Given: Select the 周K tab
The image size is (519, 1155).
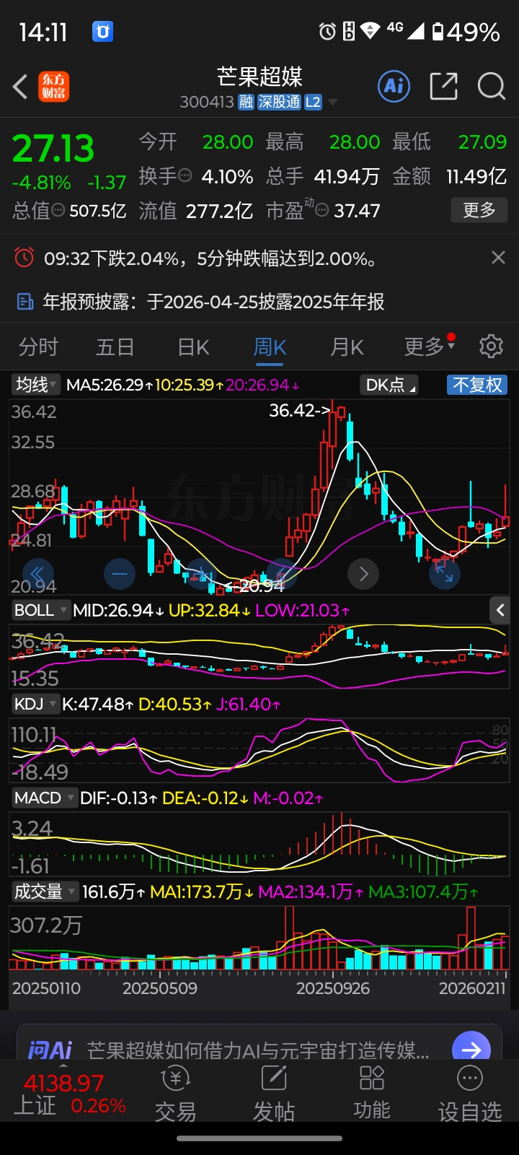Looking at the screenshot, I should pyautogui.click(x=270, y=347).
